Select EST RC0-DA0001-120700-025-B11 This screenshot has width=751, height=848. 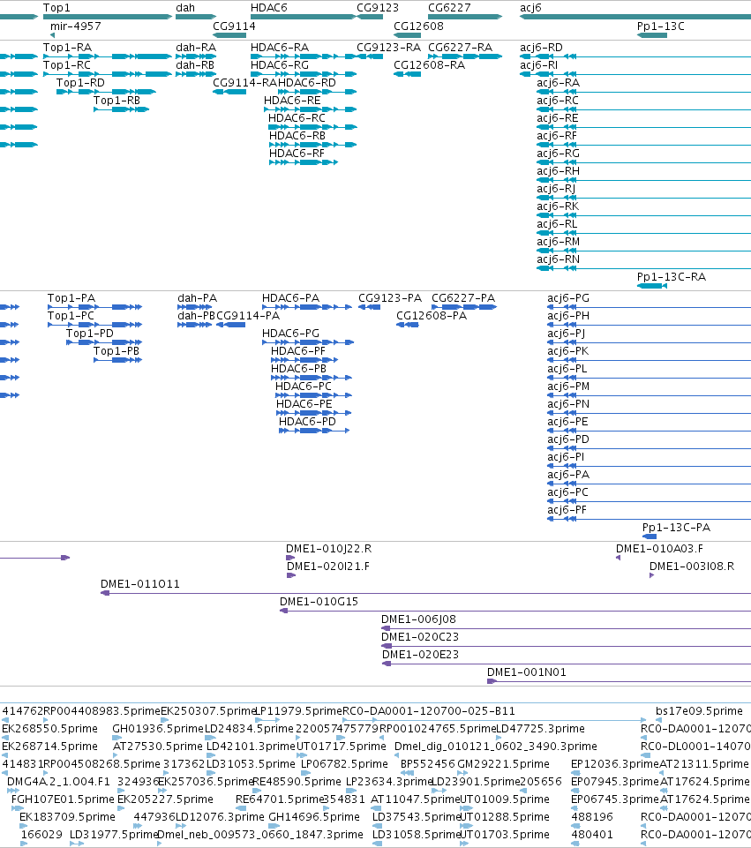click(429, 710)
